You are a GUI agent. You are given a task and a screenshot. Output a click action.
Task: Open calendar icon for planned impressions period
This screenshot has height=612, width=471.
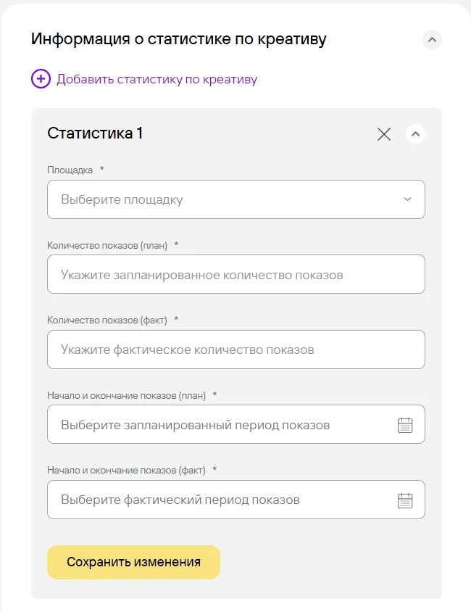[x=405, y=425]
